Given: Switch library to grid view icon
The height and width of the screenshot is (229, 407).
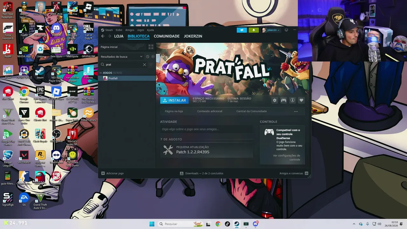Looking at the screenshot, I should [151, 47].
